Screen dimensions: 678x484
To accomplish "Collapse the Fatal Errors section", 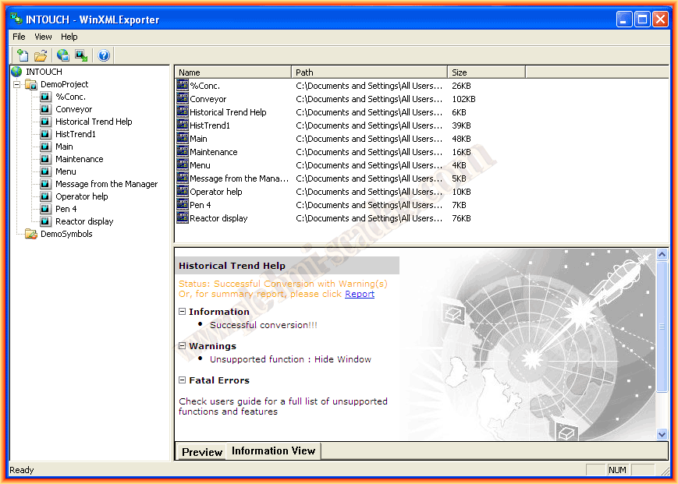I will pos(183,380).
